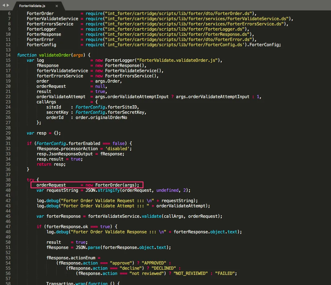Click the "APPROVED" string
The width and height of the screenshot is (331, 285).
click(x=154, y=263)
